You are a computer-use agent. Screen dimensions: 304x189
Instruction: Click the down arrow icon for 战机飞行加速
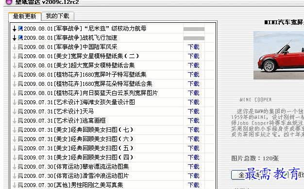pos(15,38)
